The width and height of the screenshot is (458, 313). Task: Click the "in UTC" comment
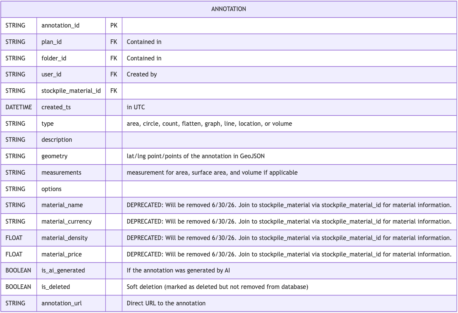pyautogui.click(x=136, y=107)
